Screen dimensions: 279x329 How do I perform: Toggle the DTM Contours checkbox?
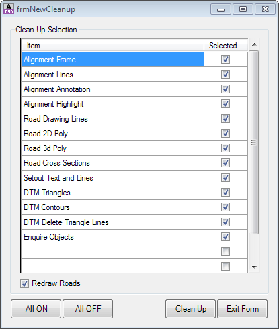point(225,207)
